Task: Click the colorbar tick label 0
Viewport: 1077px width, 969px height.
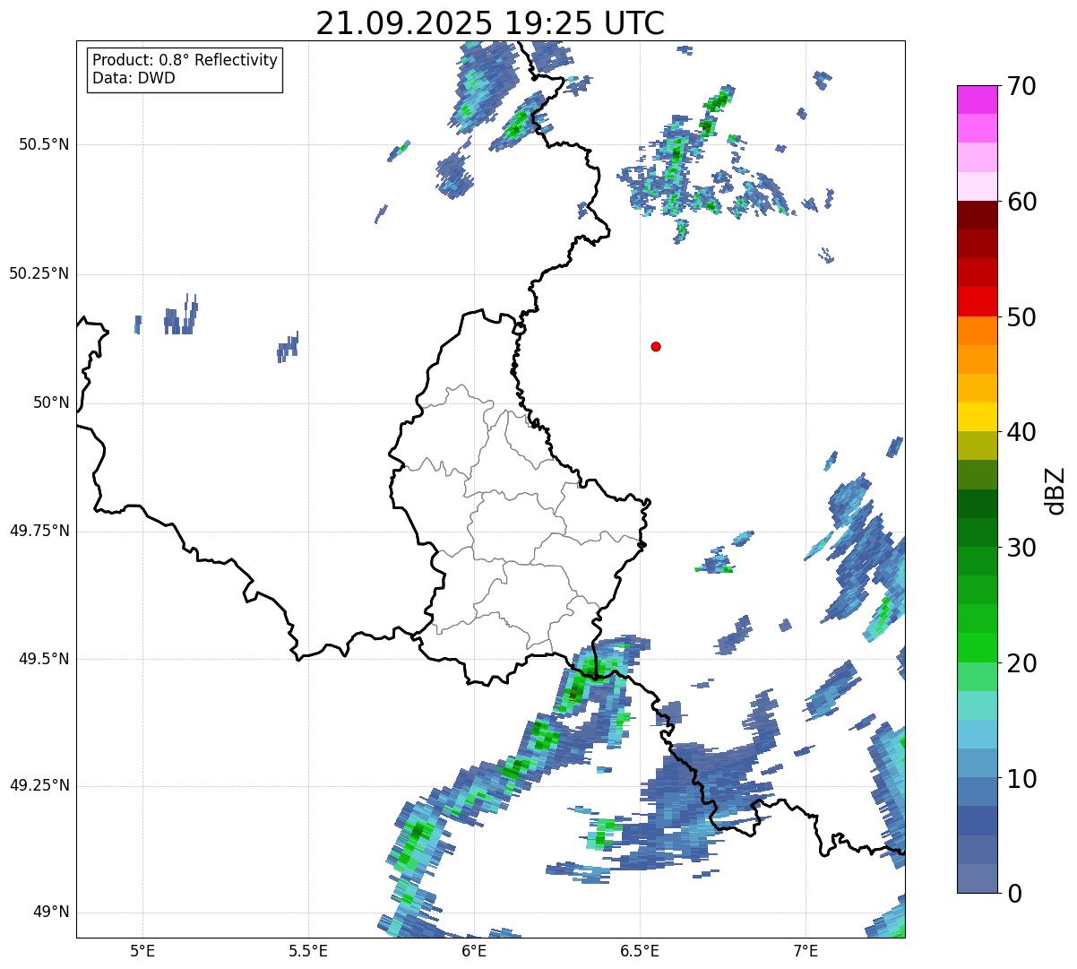Action: click(1012, 894)
